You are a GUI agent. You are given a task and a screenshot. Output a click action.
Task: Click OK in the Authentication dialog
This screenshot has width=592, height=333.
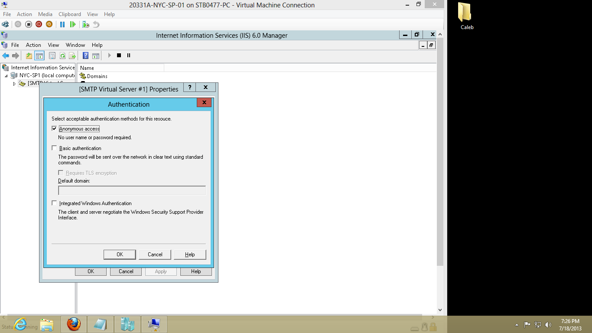120,255
